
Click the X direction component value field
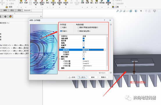click(x=94, y=61)
